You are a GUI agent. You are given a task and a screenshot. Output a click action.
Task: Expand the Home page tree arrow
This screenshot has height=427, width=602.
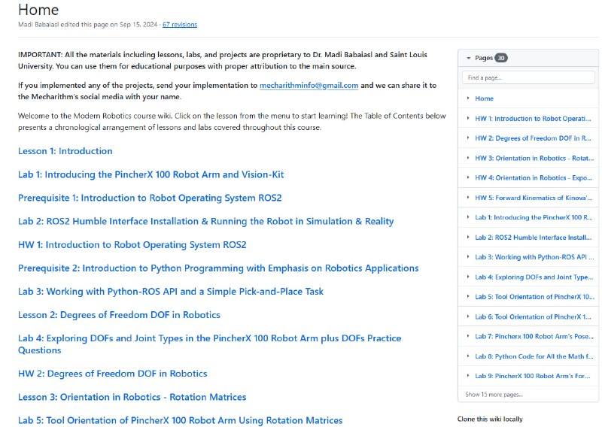[468, 98]
